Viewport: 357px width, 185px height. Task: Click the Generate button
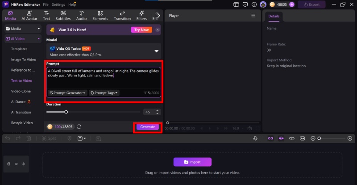[x=148, y=127]
